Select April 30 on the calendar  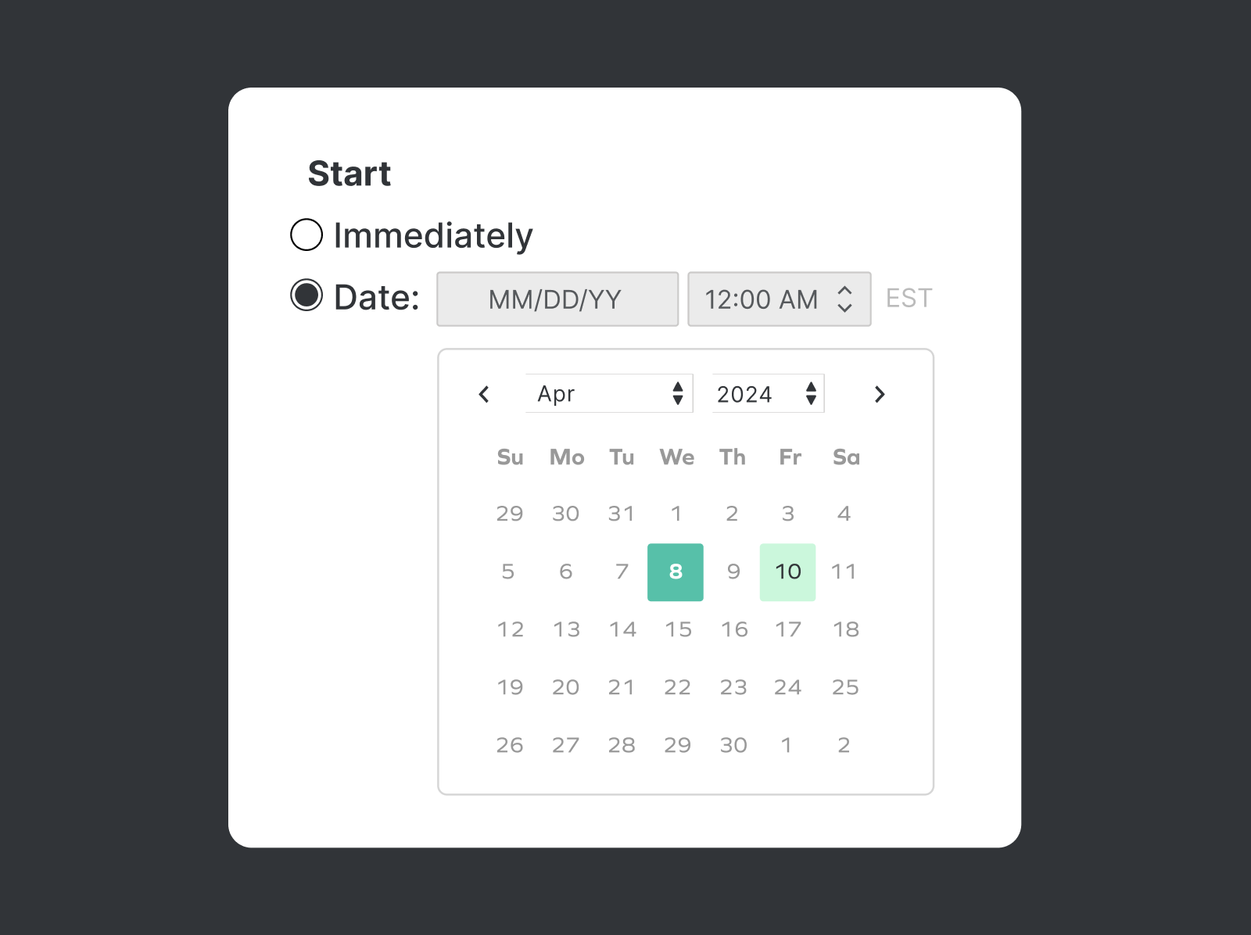tap(733, 745)
